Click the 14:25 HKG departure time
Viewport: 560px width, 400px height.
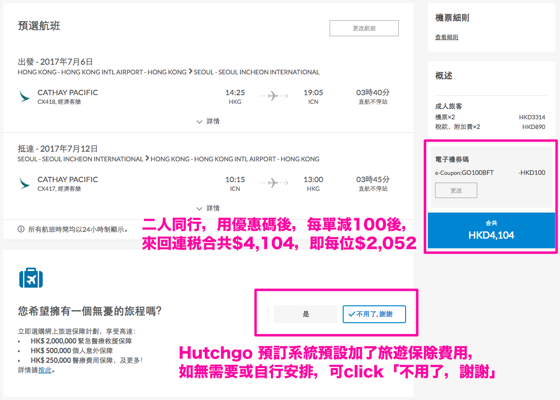[235, 97]
